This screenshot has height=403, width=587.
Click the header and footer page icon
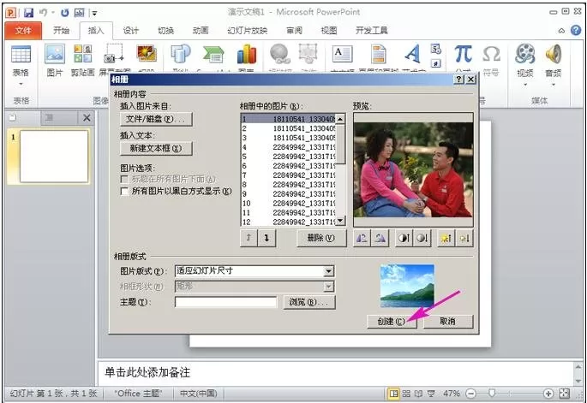(379, 54)
